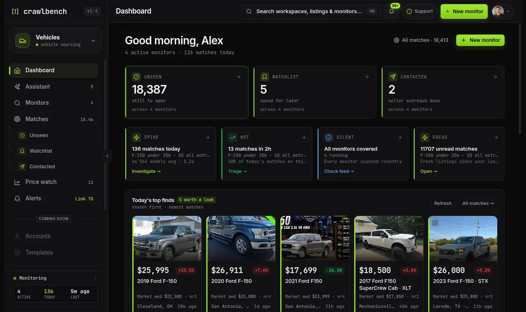Screen dimensions: 526x312
Task: Click the Alerts bell icon in sidebar
Action: click(x=17, y=198)
